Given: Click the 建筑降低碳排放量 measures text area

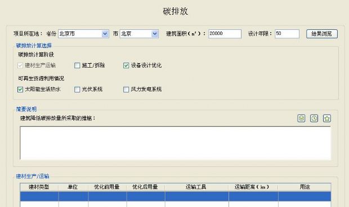Looking at the screenshot, I should (x=175, y=143).
